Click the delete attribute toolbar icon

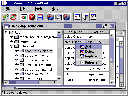point(93,17)
